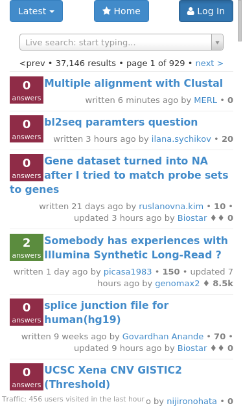The width and height of the screenshot is (243, 406).
Task: Open splice junction file for human(hg19) post
Action: point(106,312)
